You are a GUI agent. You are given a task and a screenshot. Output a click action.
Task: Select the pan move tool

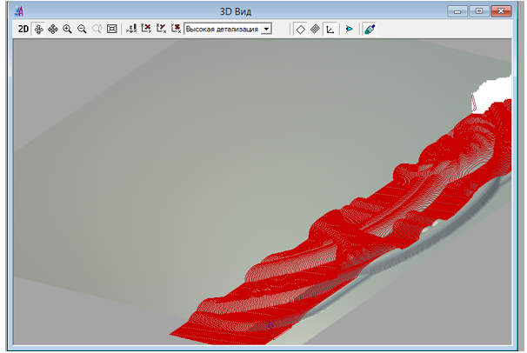[x=52, y=29]
